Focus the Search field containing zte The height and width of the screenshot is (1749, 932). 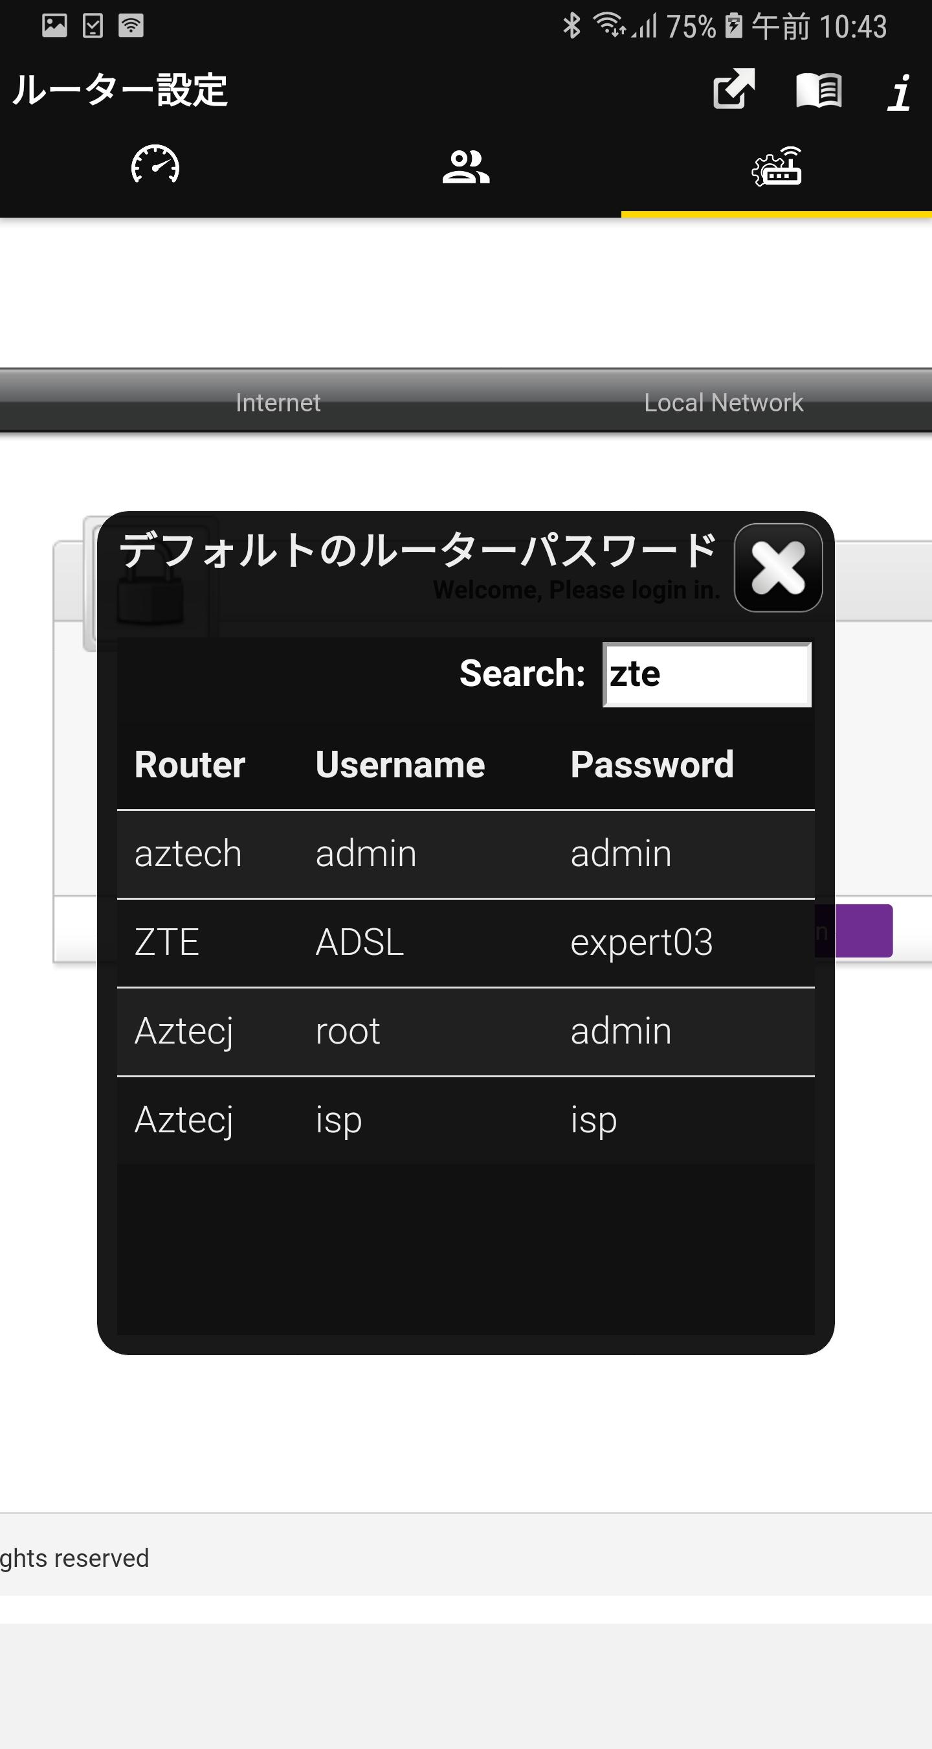click(707, 674)
